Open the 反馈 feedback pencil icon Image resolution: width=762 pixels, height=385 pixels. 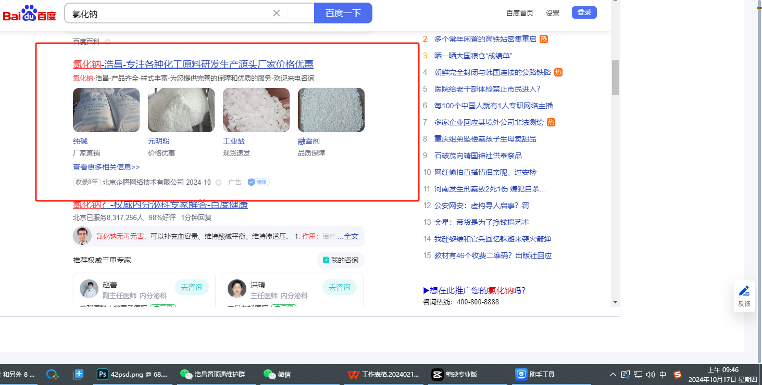[x=744, y=291]
